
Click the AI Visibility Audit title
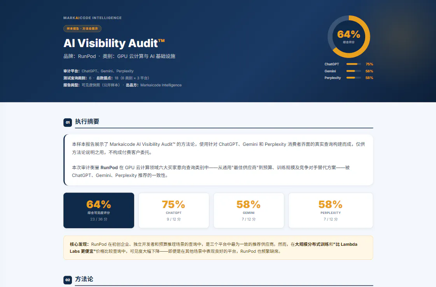114,43
